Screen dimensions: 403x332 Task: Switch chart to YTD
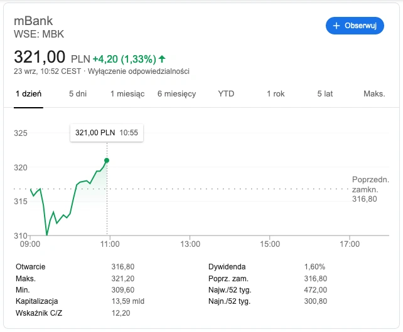coord(226,94)
